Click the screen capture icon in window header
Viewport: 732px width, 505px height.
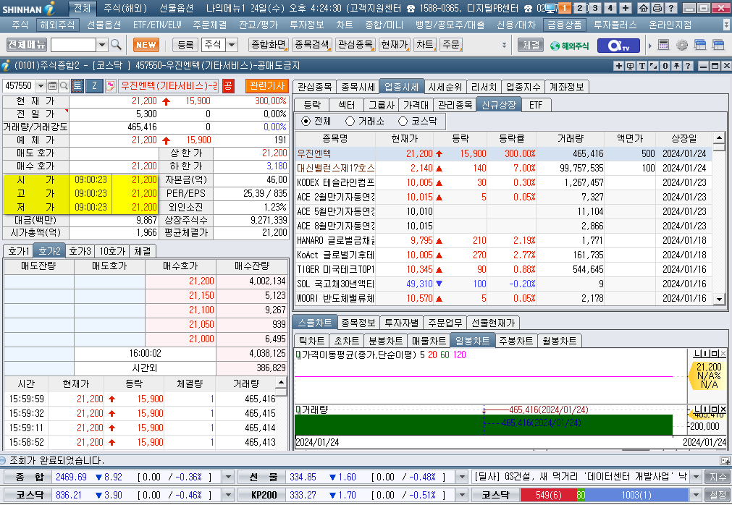pos(630,66)
